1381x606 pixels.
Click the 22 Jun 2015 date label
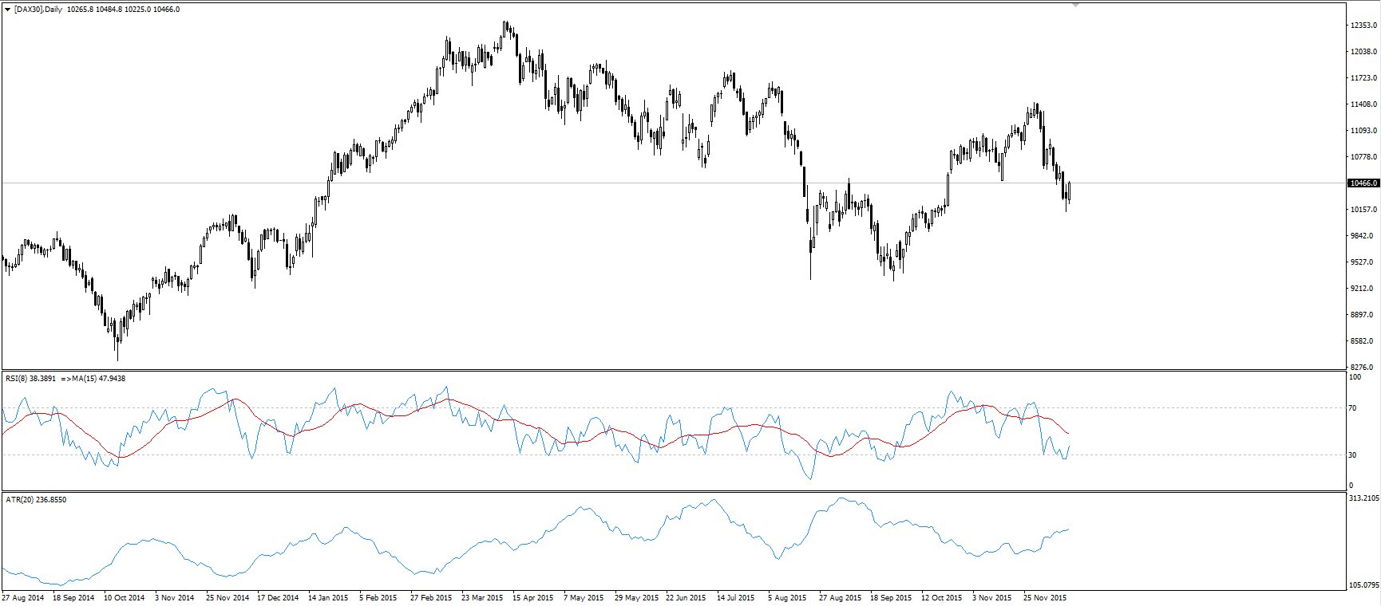686,597
